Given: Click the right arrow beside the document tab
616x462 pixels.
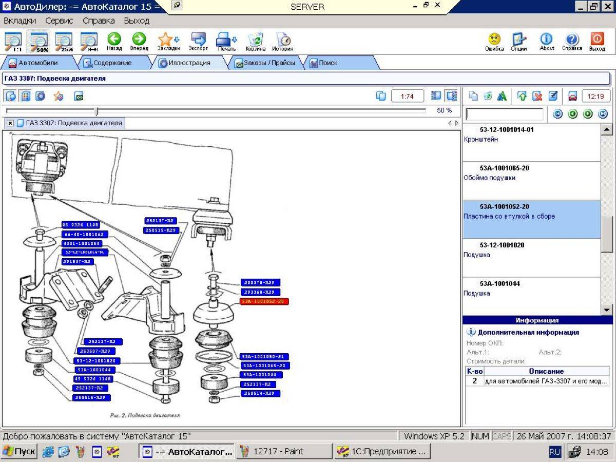Looking at the screenshot, I should pyautogui.click(x=457, y=123).
